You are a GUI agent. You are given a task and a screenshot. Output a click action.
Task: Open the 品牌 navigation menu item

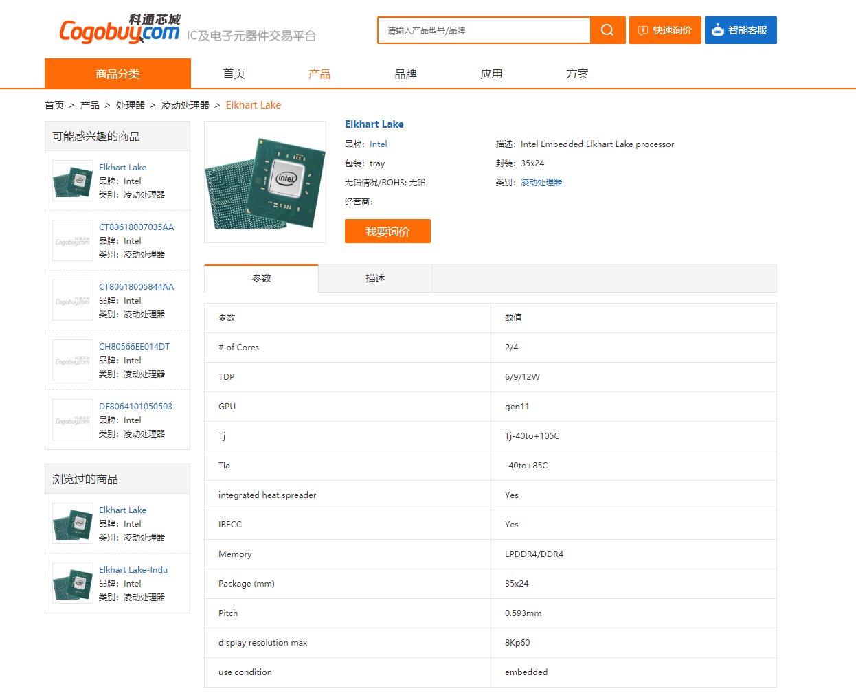pyautogui.click(x=405, y=73)
